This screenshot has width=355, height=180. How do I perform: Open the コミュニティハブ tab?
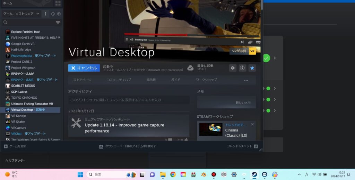[119, 80]
